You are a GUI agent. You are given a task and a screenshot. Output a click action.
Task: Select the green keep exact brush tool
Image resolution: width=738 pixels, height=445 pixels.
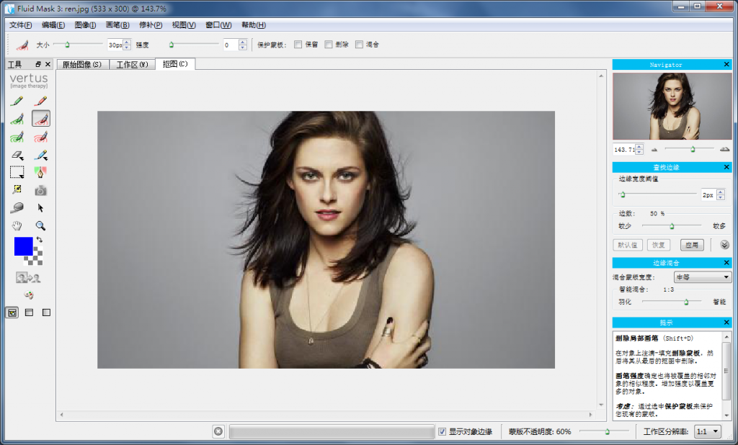click(17, 100)
